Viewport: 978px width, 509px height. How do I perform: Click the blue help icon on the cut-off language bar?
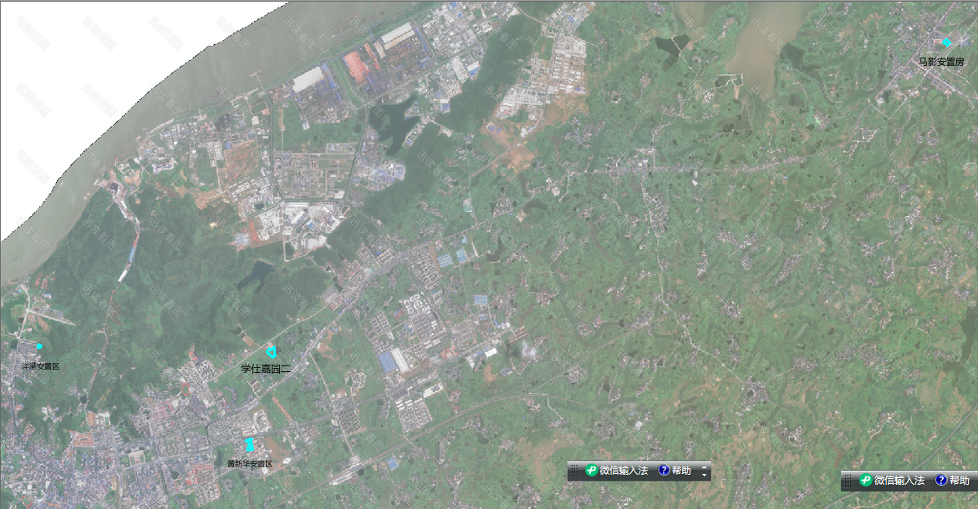(x=940, y=481)
